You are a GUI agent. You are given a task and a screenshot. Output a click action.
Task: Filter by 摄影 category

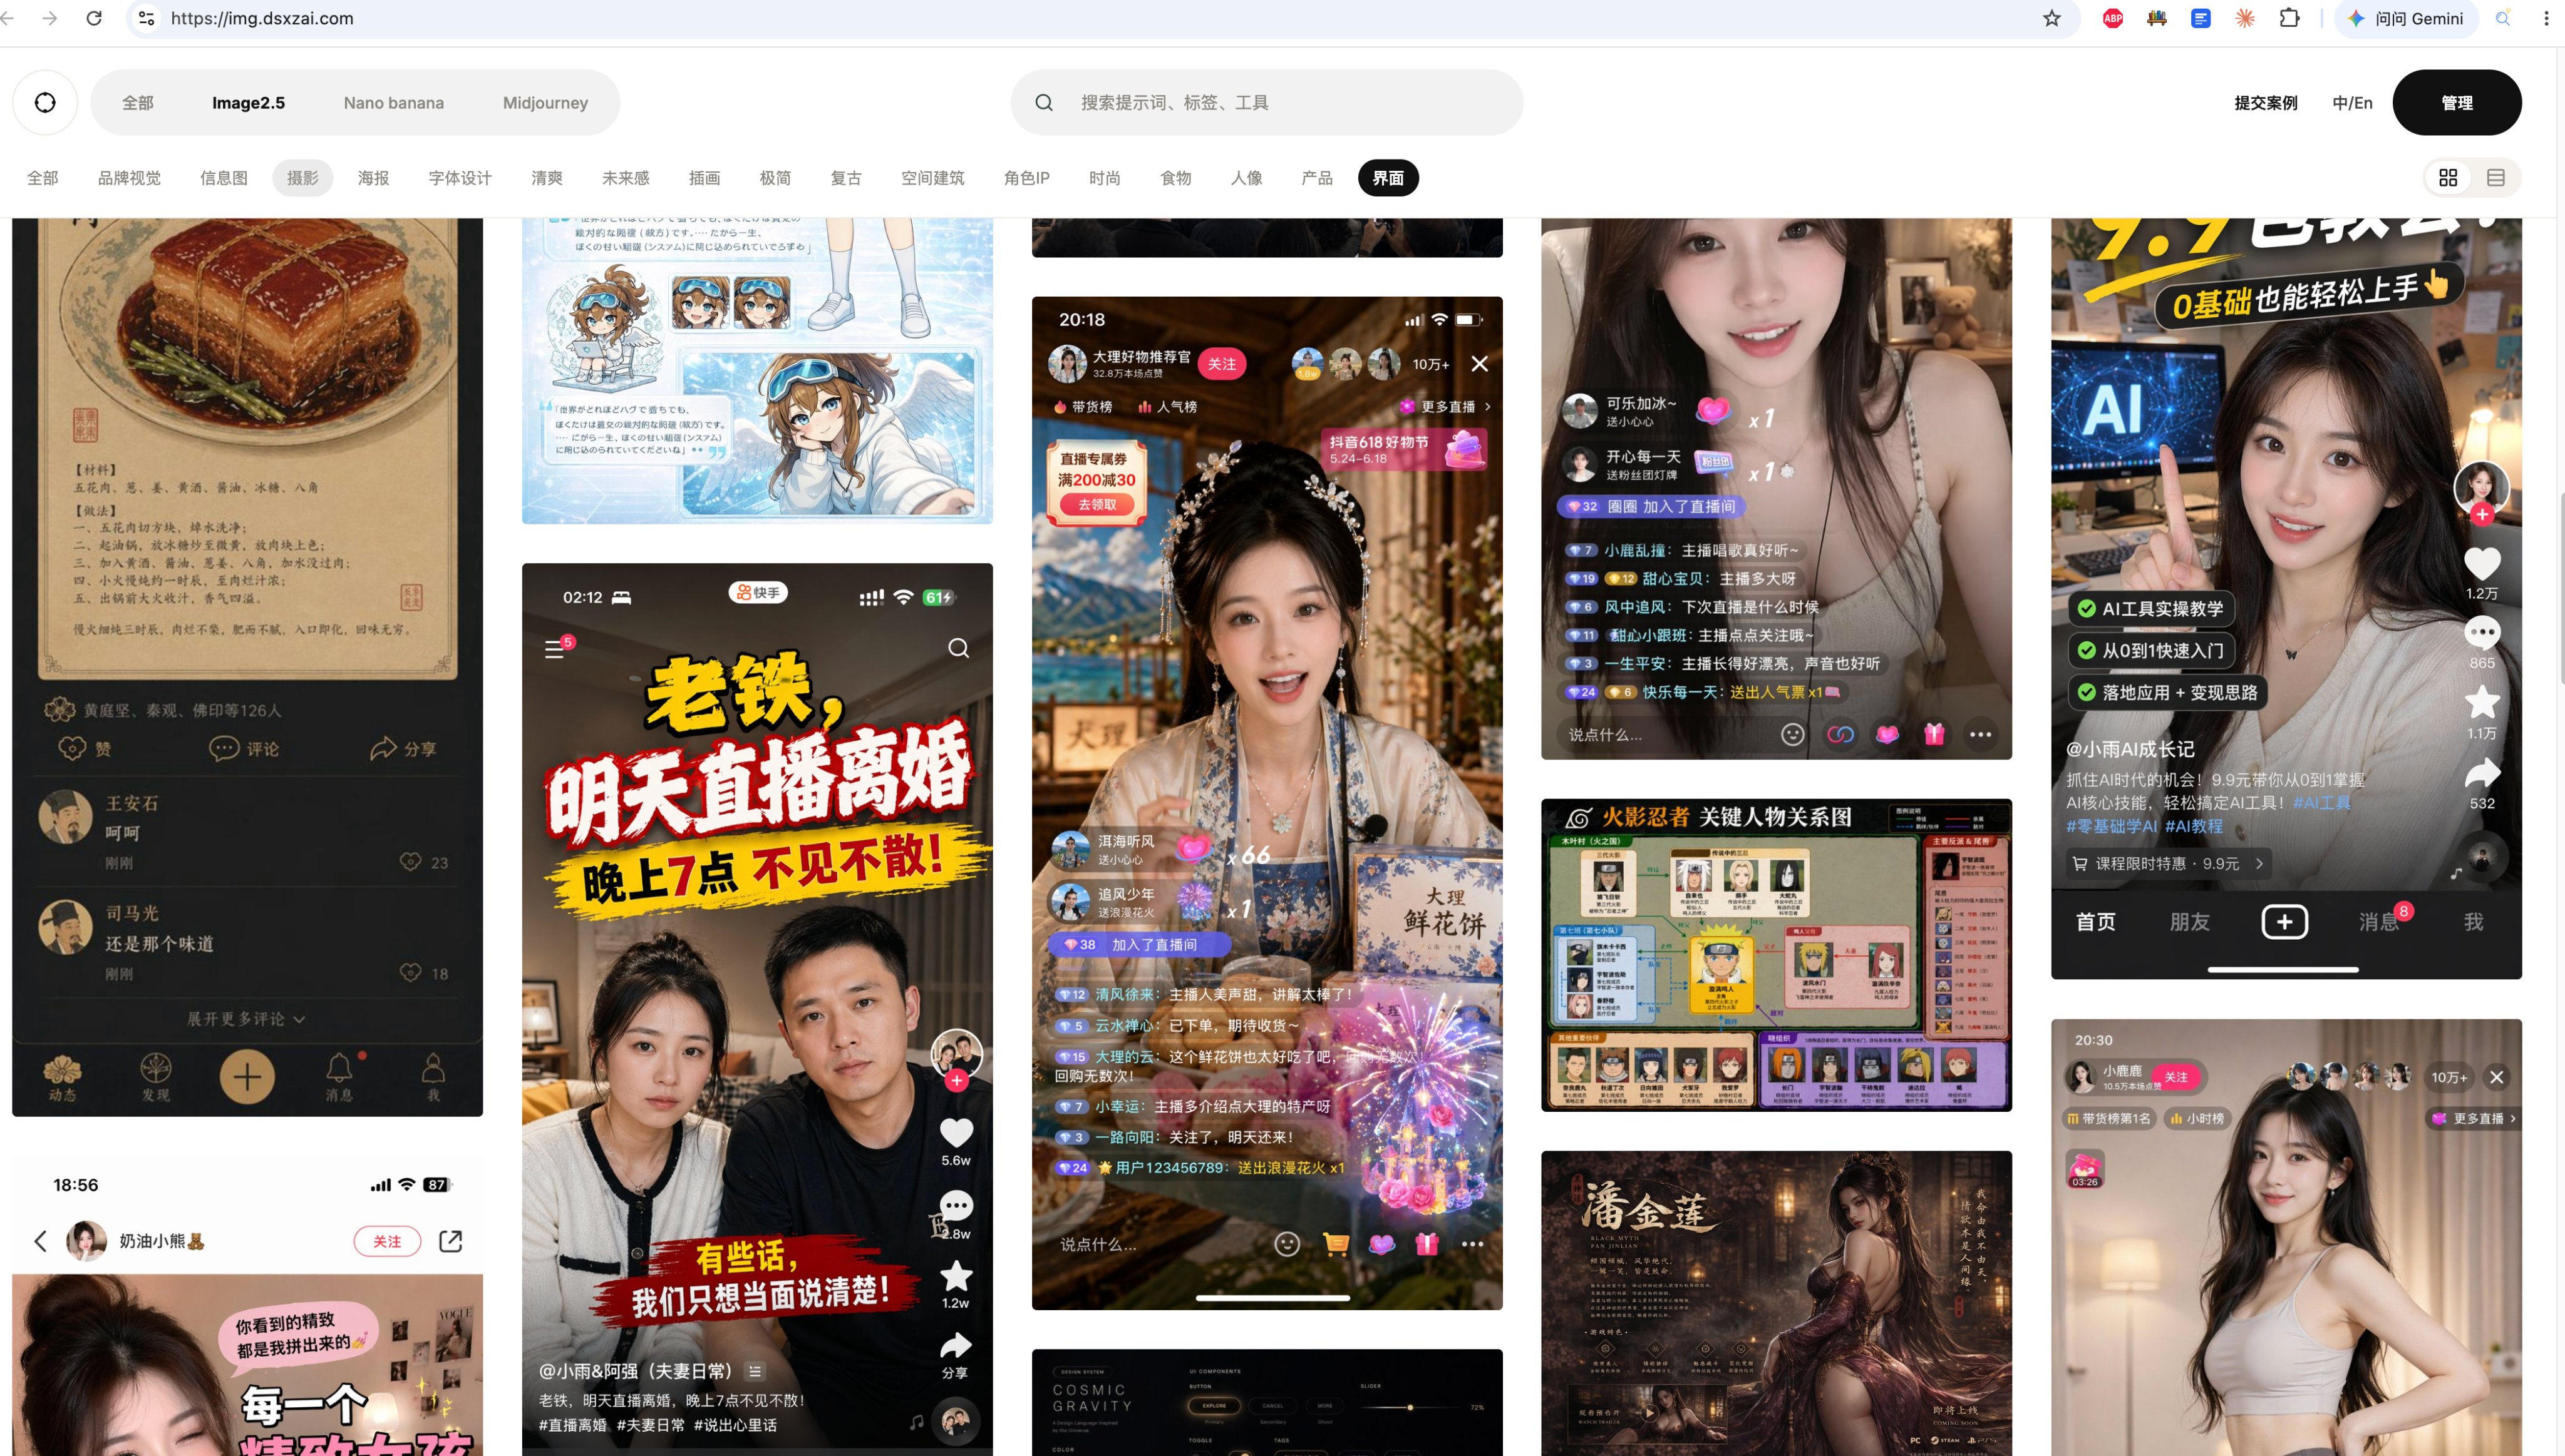click(302, 178)
